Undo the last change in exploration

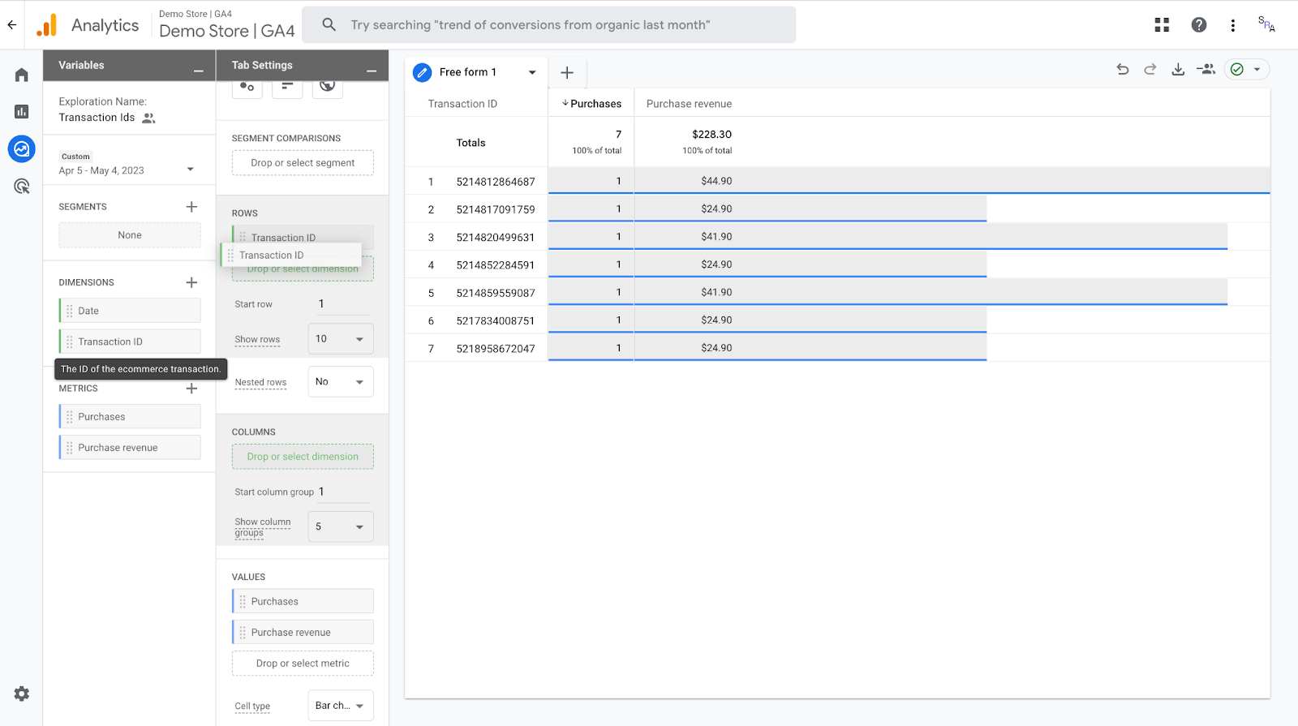[x=1123, y=70]
